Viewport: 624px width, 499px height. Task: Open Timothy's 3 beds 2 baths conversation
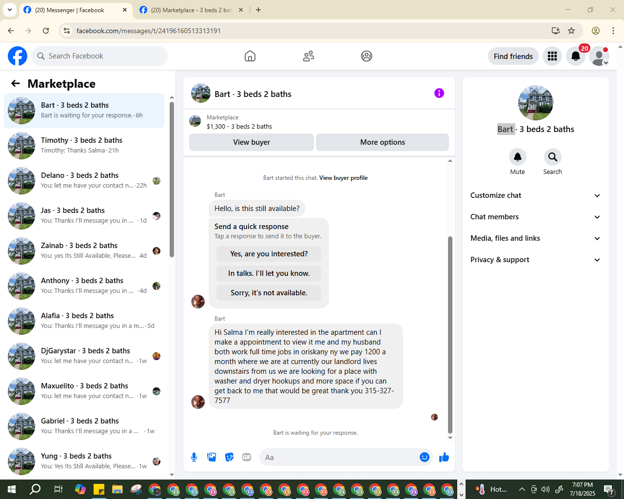click(x=84, y=146)
